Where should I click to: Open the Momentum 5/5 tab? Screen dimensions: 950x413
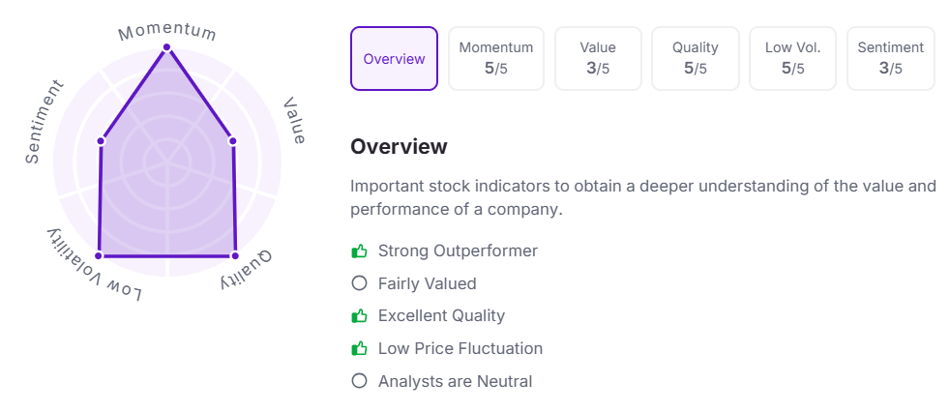point(496,59)
